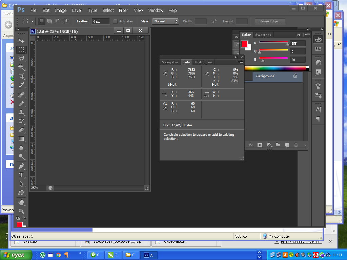Choose the Crop tool
347x260 pixels.
point(21,76)
